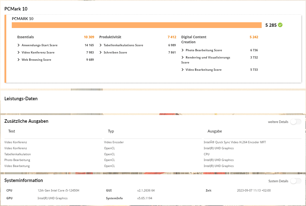This screenshot has width=306, height=206.
Task: Expand Rendering und Visualisierungs Score
Action: click(x=183, y=57)
